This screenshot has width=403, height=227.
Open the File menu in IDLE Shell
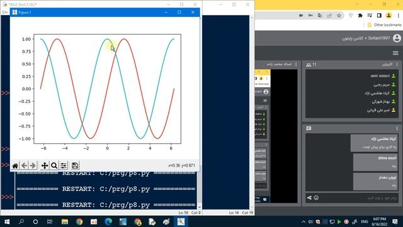point(5,12)
